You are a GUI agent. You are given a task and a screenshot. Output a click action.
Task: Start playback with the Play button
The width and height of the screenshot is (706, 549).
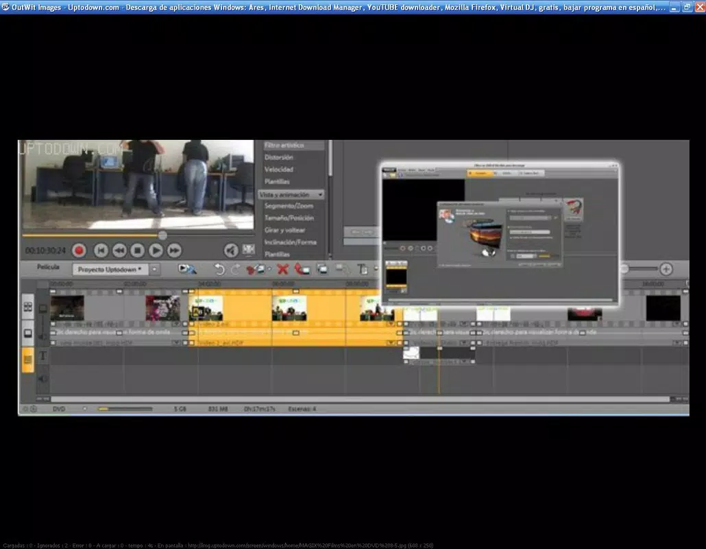[156, 250]
